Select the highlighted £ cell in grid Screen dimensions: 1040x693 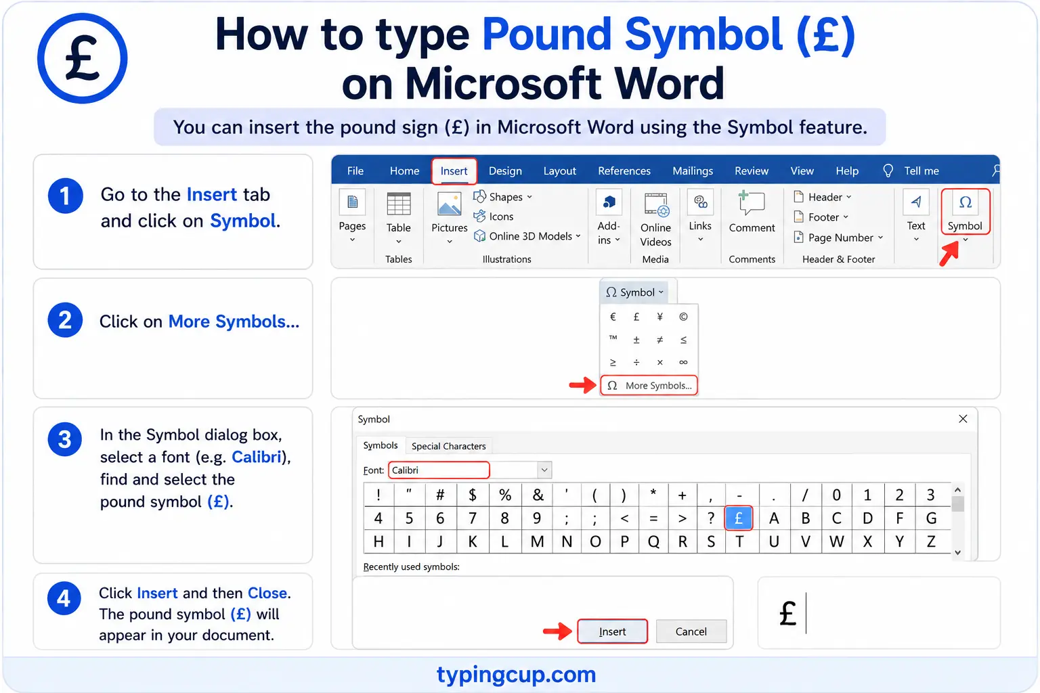739,518
